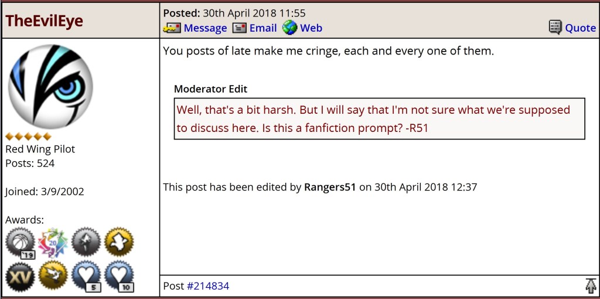Open TheEvilEye username profile link
Viewport: 600px width, 299px height.
[x=44, y=21]
